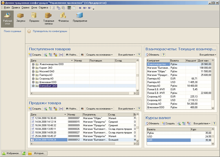Viewport: 220px width, 157px height.
Task: Expand the Животноводство ООО tree group
Action: [x=33, y=64]
